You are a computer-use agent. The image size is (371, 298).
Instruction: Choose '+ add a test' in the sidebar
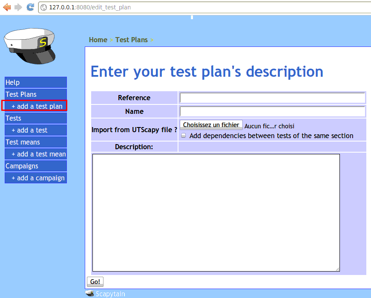pyautogui.click(x=36, y=130)
